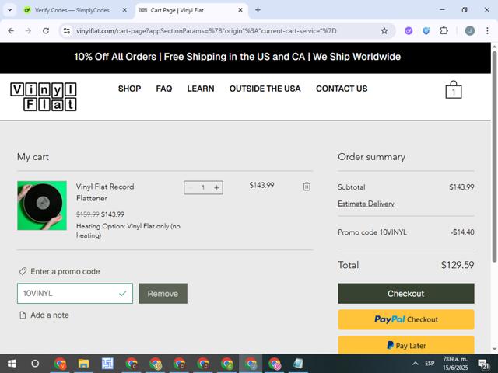The image size is (498, 373).
Task: Open the FAQ page
Action: point(164,89)
